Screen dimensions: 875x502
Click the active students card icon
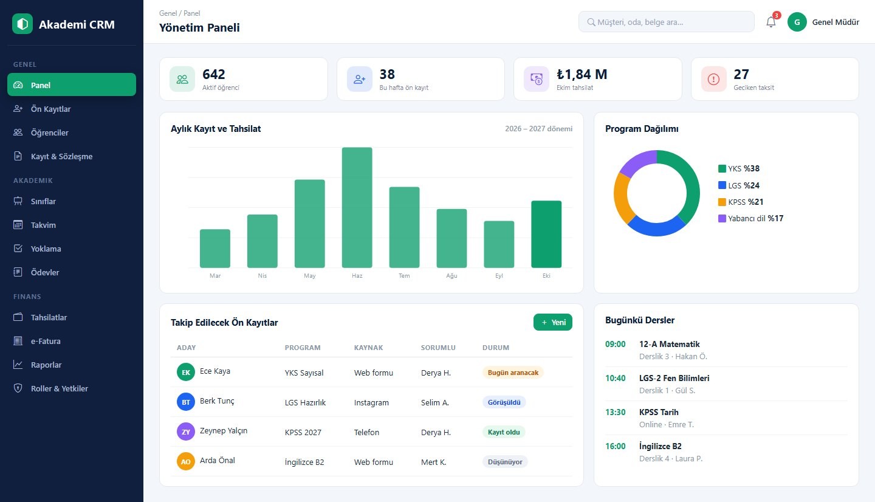tap(182, 79)
